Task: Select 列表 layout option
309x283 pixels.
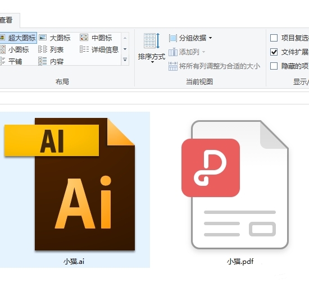Action: pyautogui.click(x=51, y=50)
